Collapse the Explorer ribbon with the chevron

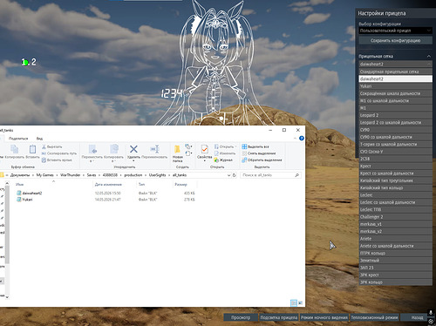pos(295,139)
